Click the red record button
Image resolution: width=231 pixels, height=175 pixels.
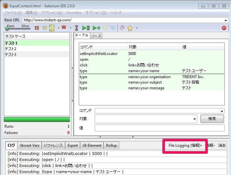[x=224, y=28]
